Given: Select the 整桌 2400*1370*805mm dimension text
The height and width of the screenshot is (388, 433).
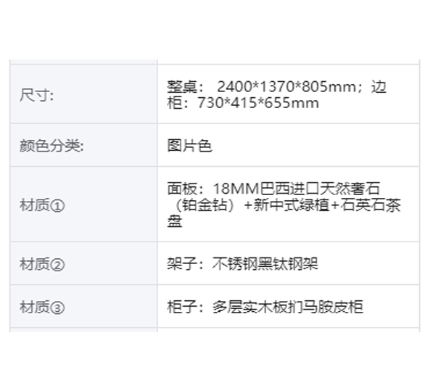Looking at the screenshot, I should point(262,87).
